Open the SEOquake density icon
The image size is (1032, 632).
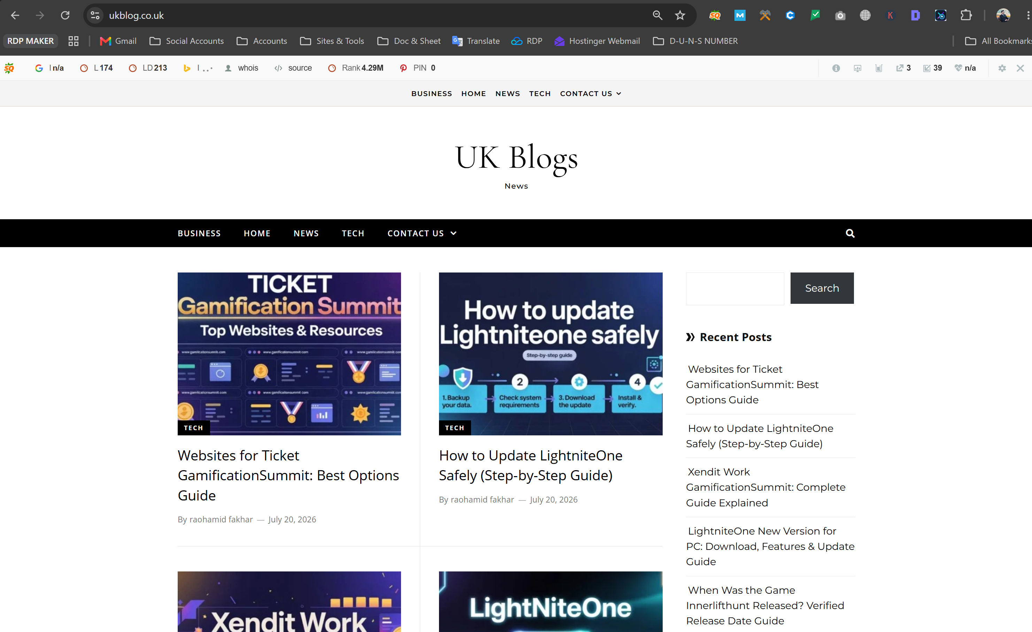click(x=879, y=68)
